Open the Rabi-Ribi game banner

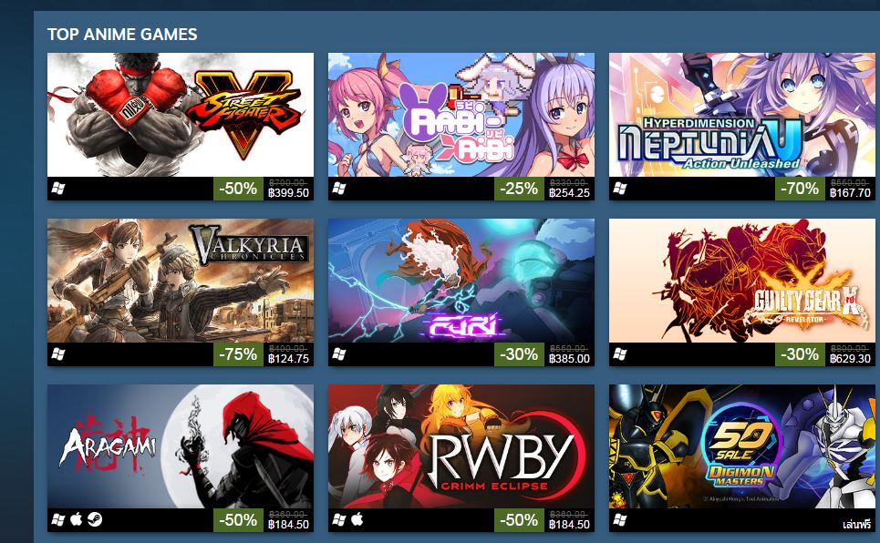tap(461, 115)
